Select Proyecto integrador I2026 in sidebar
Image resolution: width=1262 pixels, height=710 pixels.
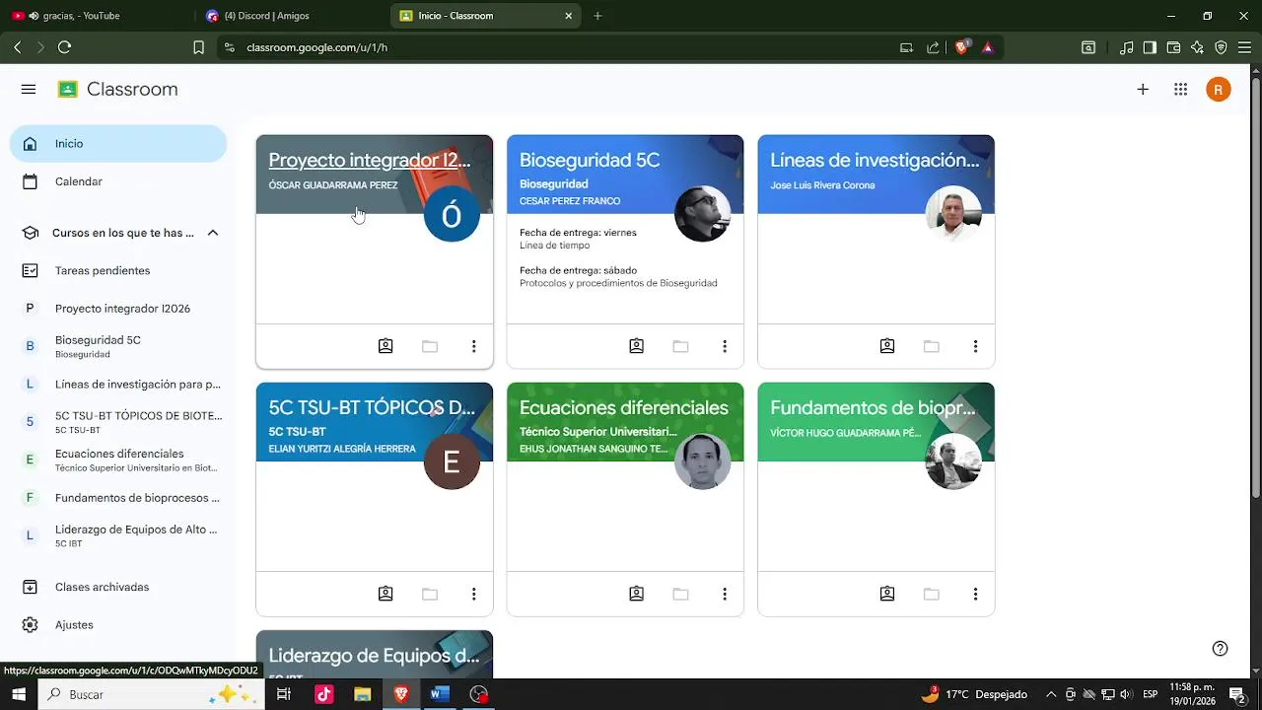pyautogui.click(x=118, y=309)
